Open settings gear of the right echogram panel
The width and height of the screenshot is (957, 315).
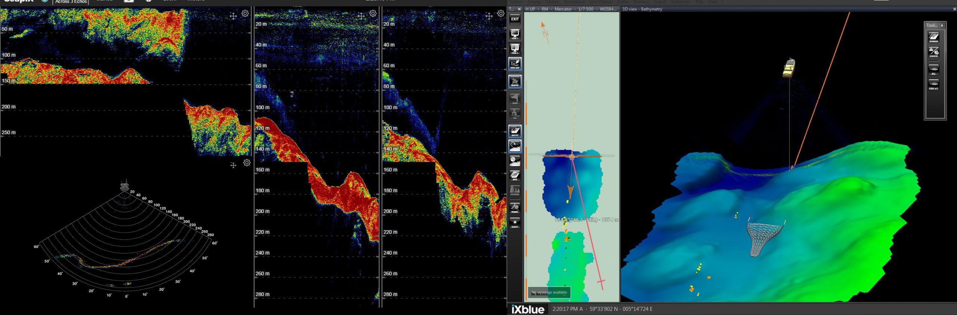(501, 13)
